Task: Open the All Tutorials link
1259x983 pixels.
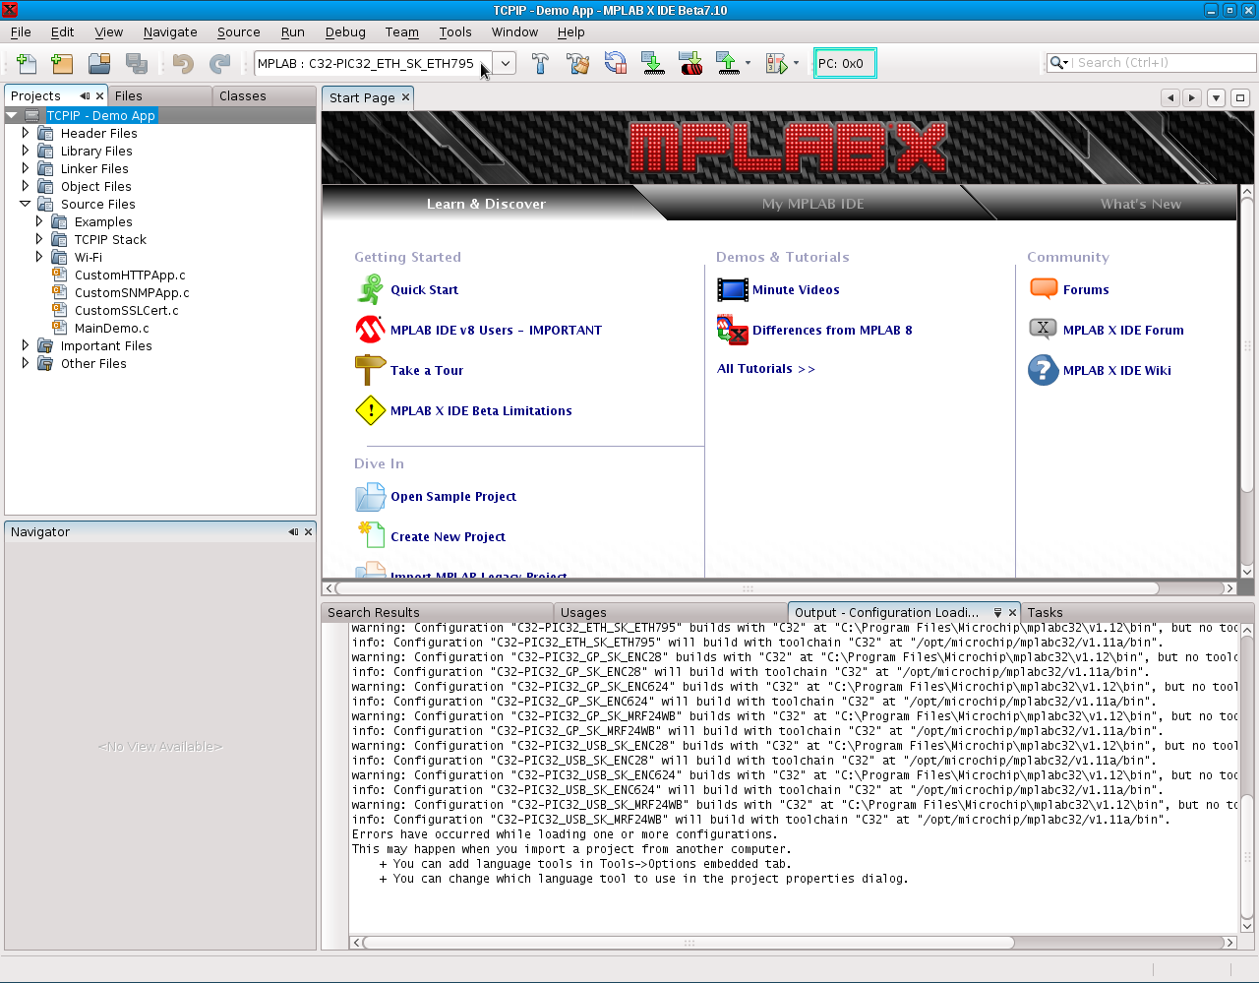Action: pos(766,369)
